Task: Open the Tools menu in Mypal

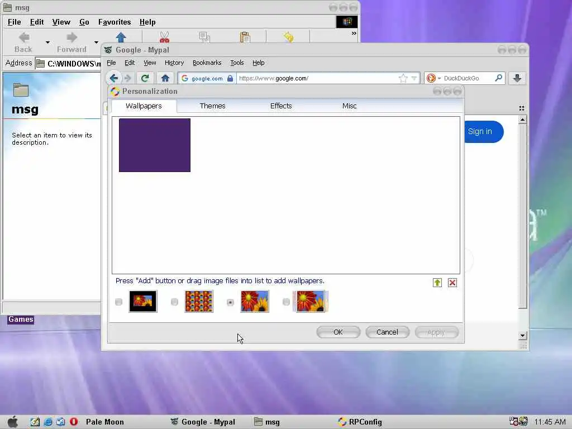Action: [237, 63]
